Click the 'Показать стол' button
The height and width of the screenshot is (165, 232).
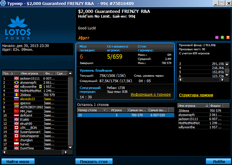(x=94, y=161)
